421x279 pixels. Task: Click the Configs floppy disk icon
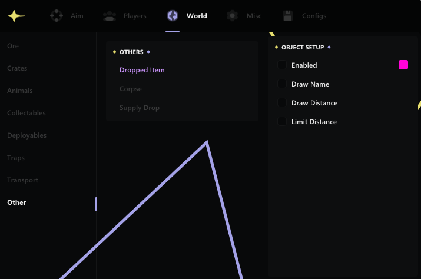(x=288, y=16)
